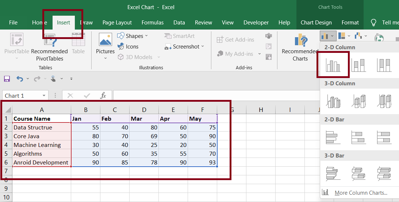The height and width of the screenshot is (202, 399).
Task: Select the 2-D Clustered Column chart
Action: coord(333,65)
